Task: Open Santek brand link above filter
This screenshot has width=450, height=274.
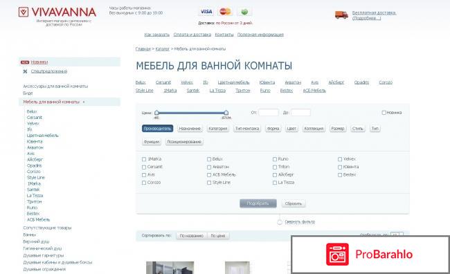Action: click(x=193, y=91)
